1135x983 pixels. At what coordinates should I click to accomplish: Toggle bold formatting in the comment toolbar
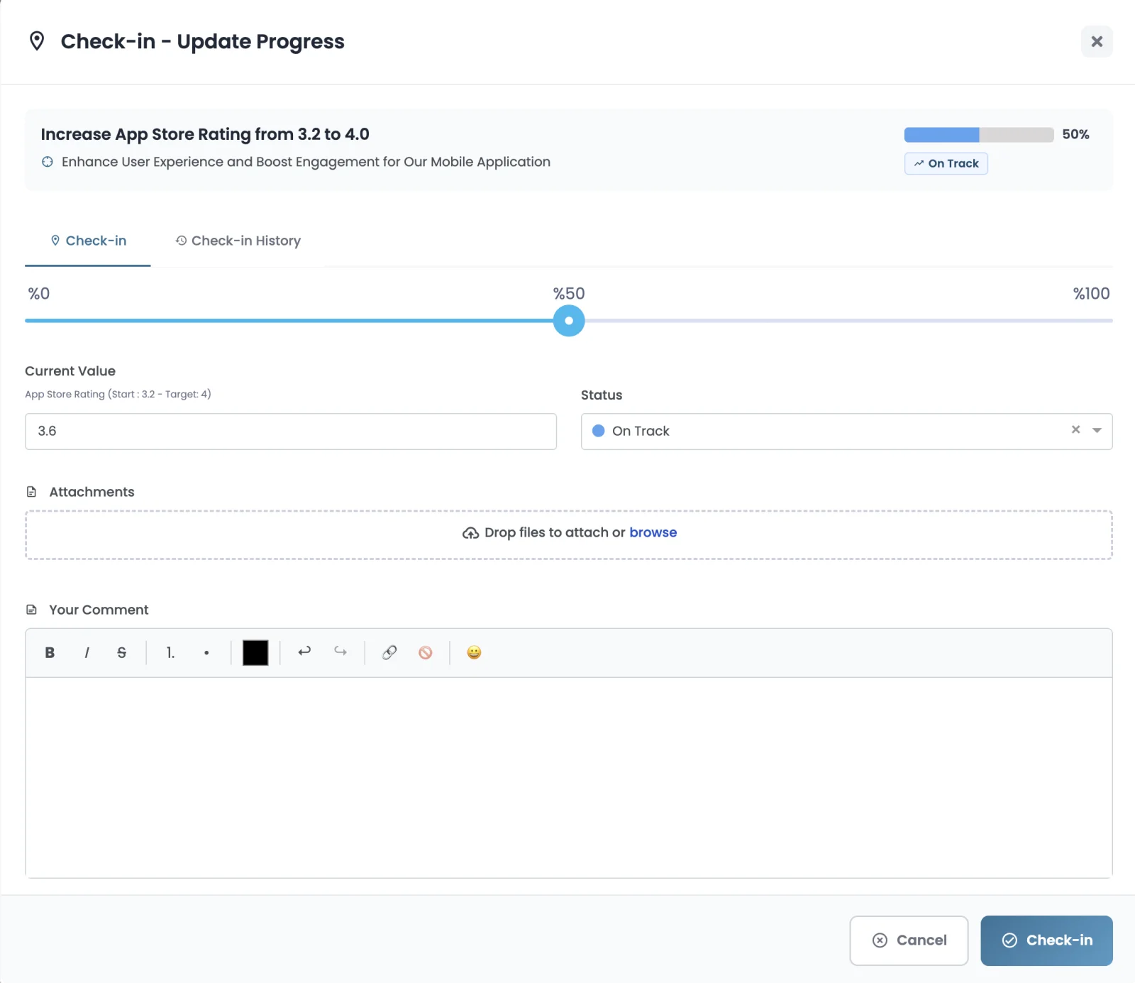coord(50,652)
